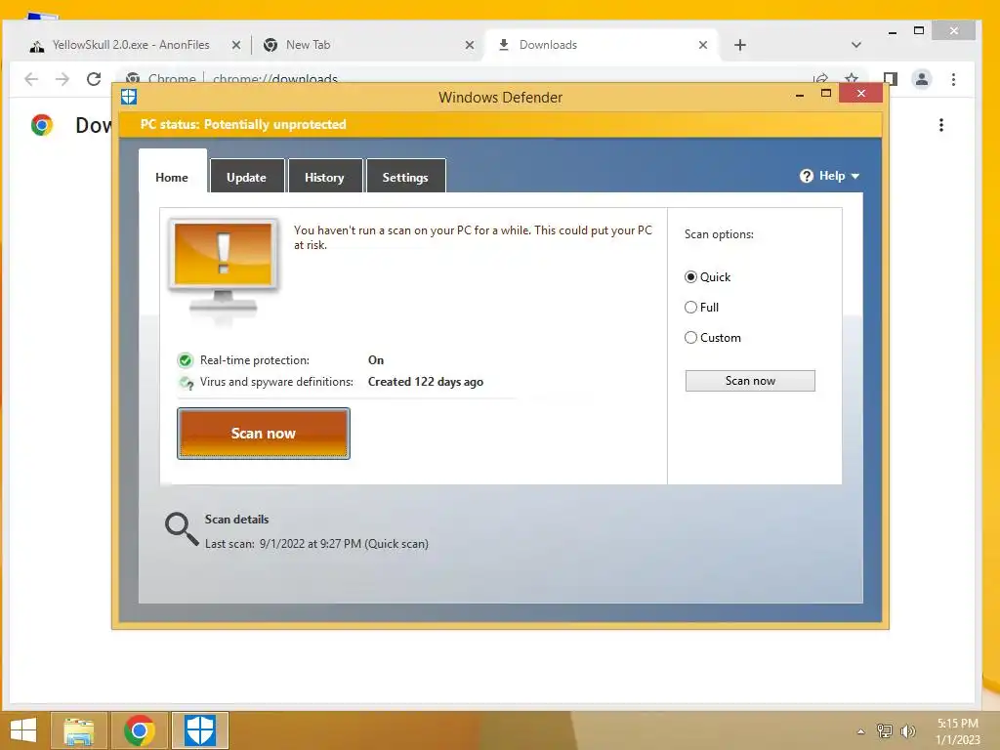Click the Last scan date text
Viewport: 1000px width, 750px height.
click(316, 544)
